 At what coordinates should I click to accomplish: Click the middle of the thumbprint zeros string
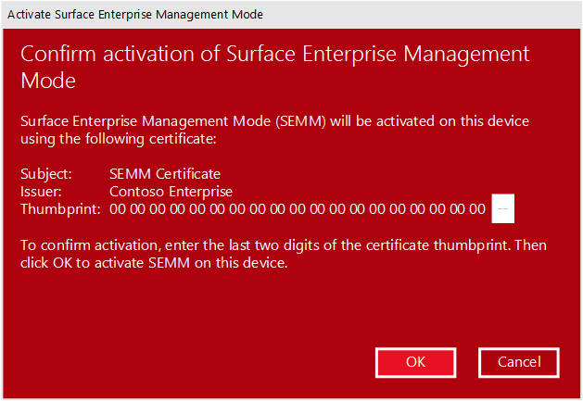[x=297, y=209]
